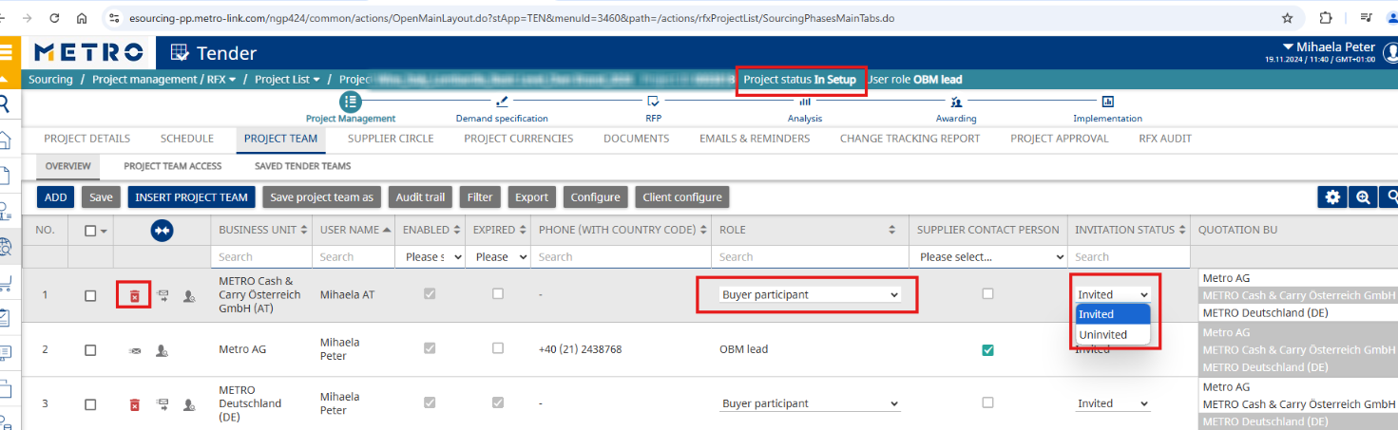Toggle Expired checkbox in Mihaela AT row
The image size is (1398, 430).
coord(498,294)
